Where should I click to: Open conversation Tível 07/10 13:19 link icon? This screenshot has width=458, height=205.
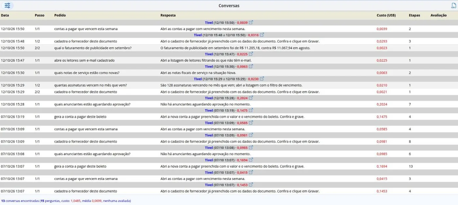pyautogui.click(x=251, y=110)
